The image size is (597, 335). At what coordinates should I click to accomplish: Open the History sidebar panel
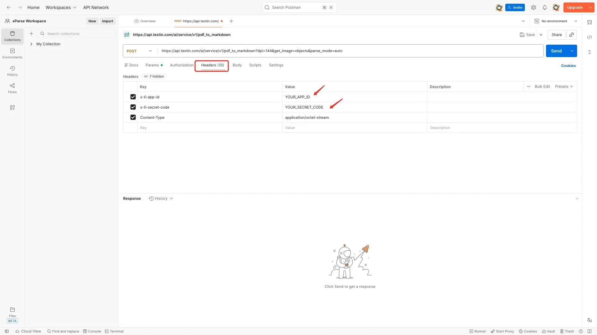[12, 71]
